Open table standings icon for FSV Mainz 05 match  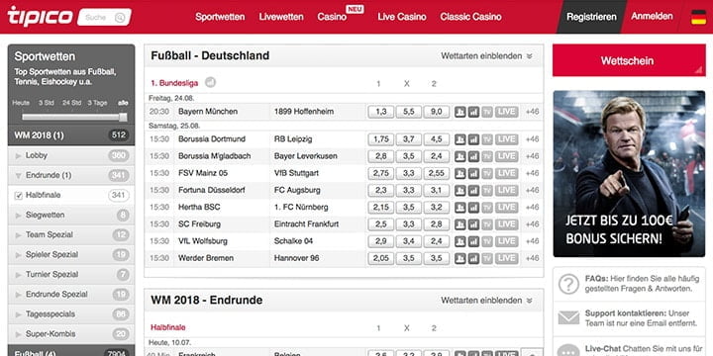pos(460,173)
